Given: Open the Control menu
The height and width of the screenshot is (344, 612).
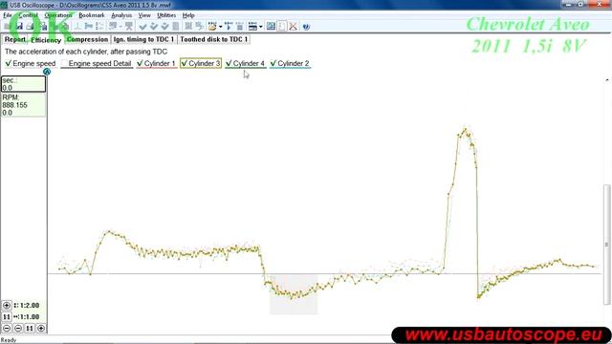Looking at the screenshot, I should [28, 15].
